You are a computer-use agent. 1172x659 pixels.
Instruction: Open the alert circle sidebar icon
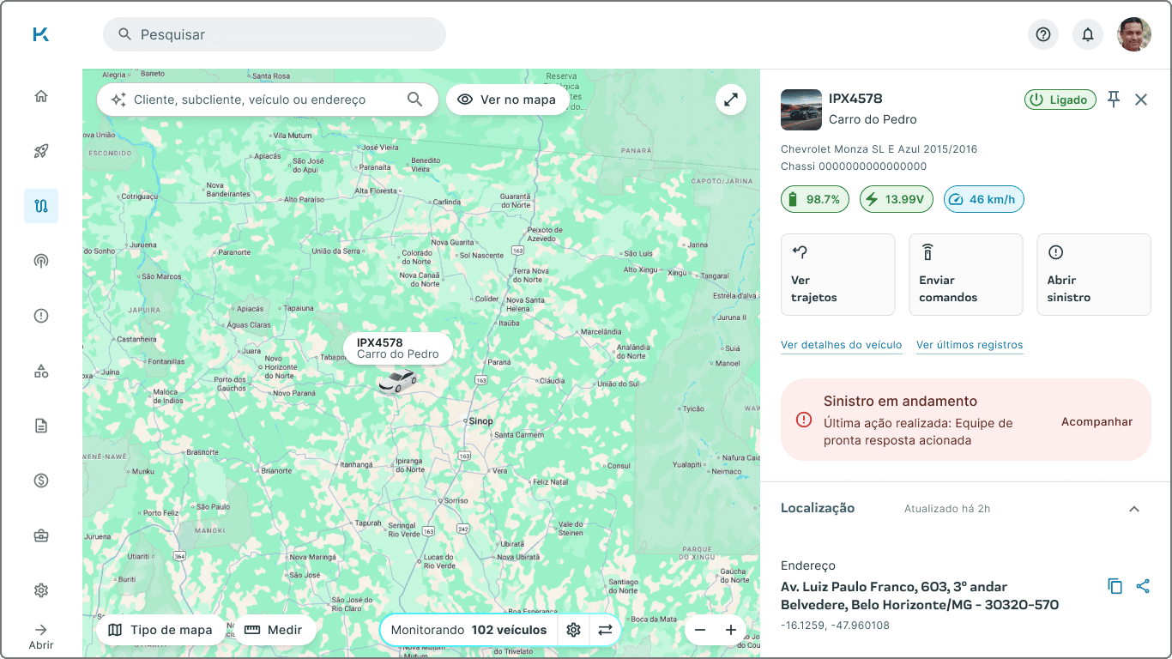coord(41,316)
